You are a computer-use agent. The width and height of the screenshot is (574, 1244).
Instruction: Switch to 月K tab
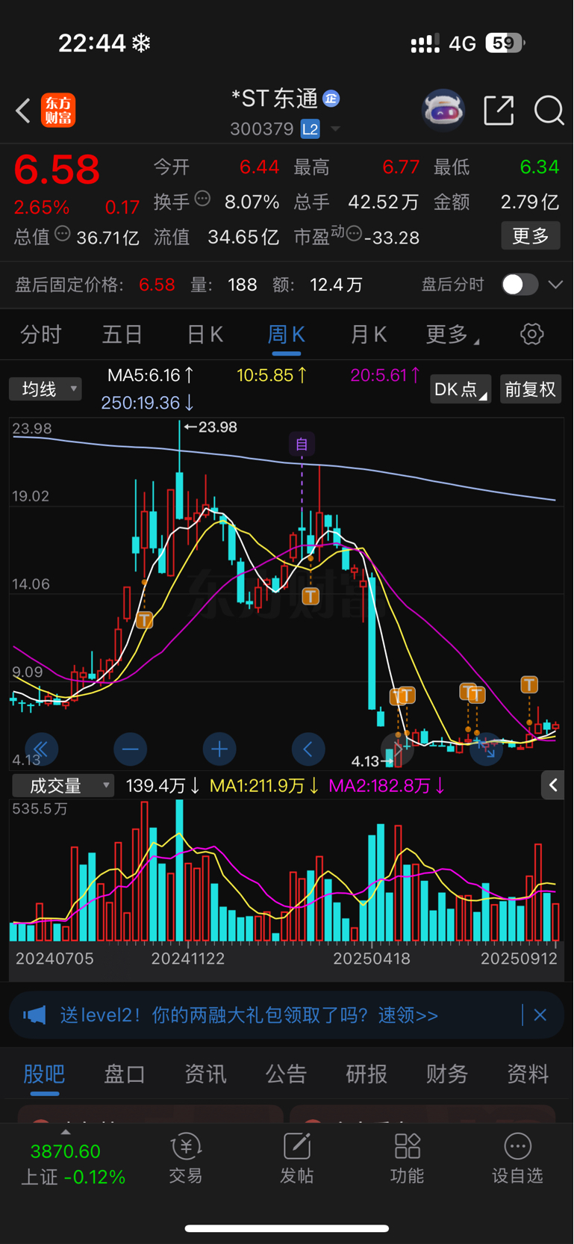(x=369, y=335)
